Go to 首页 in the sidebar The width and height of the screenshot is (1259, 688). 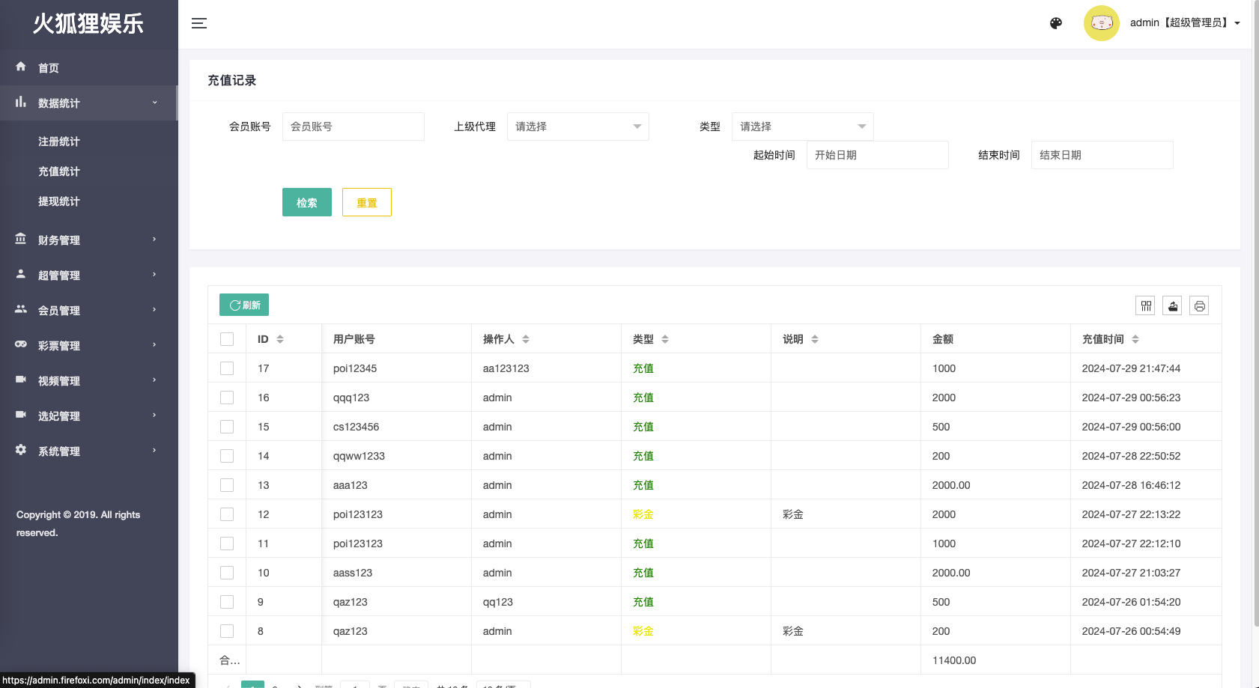point(49,68)
